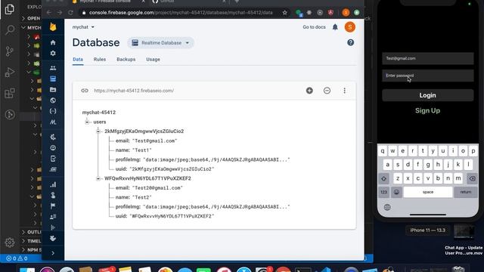Tap the backspace key on simulator keyboard
484x272 pixels.
472,178
